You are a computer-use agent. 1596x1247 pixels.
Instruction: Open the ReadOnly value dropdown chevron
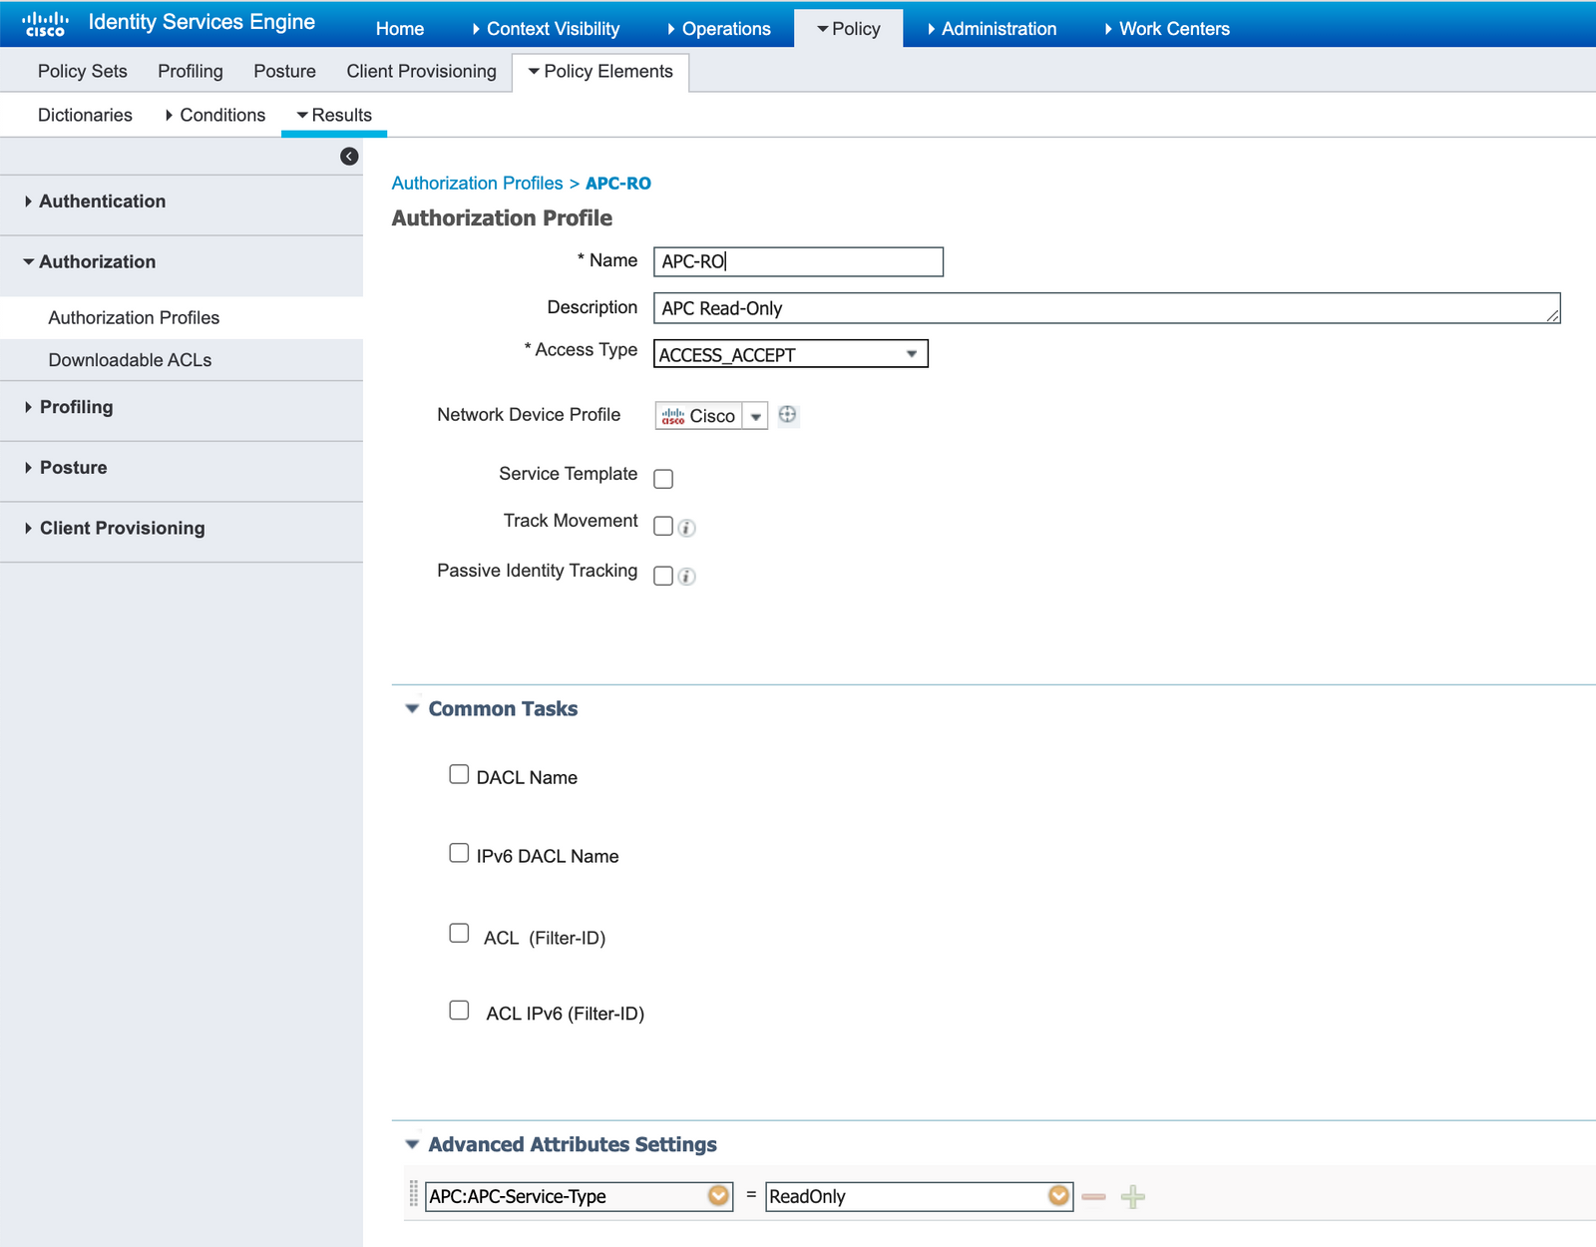click(1057, 1196)
